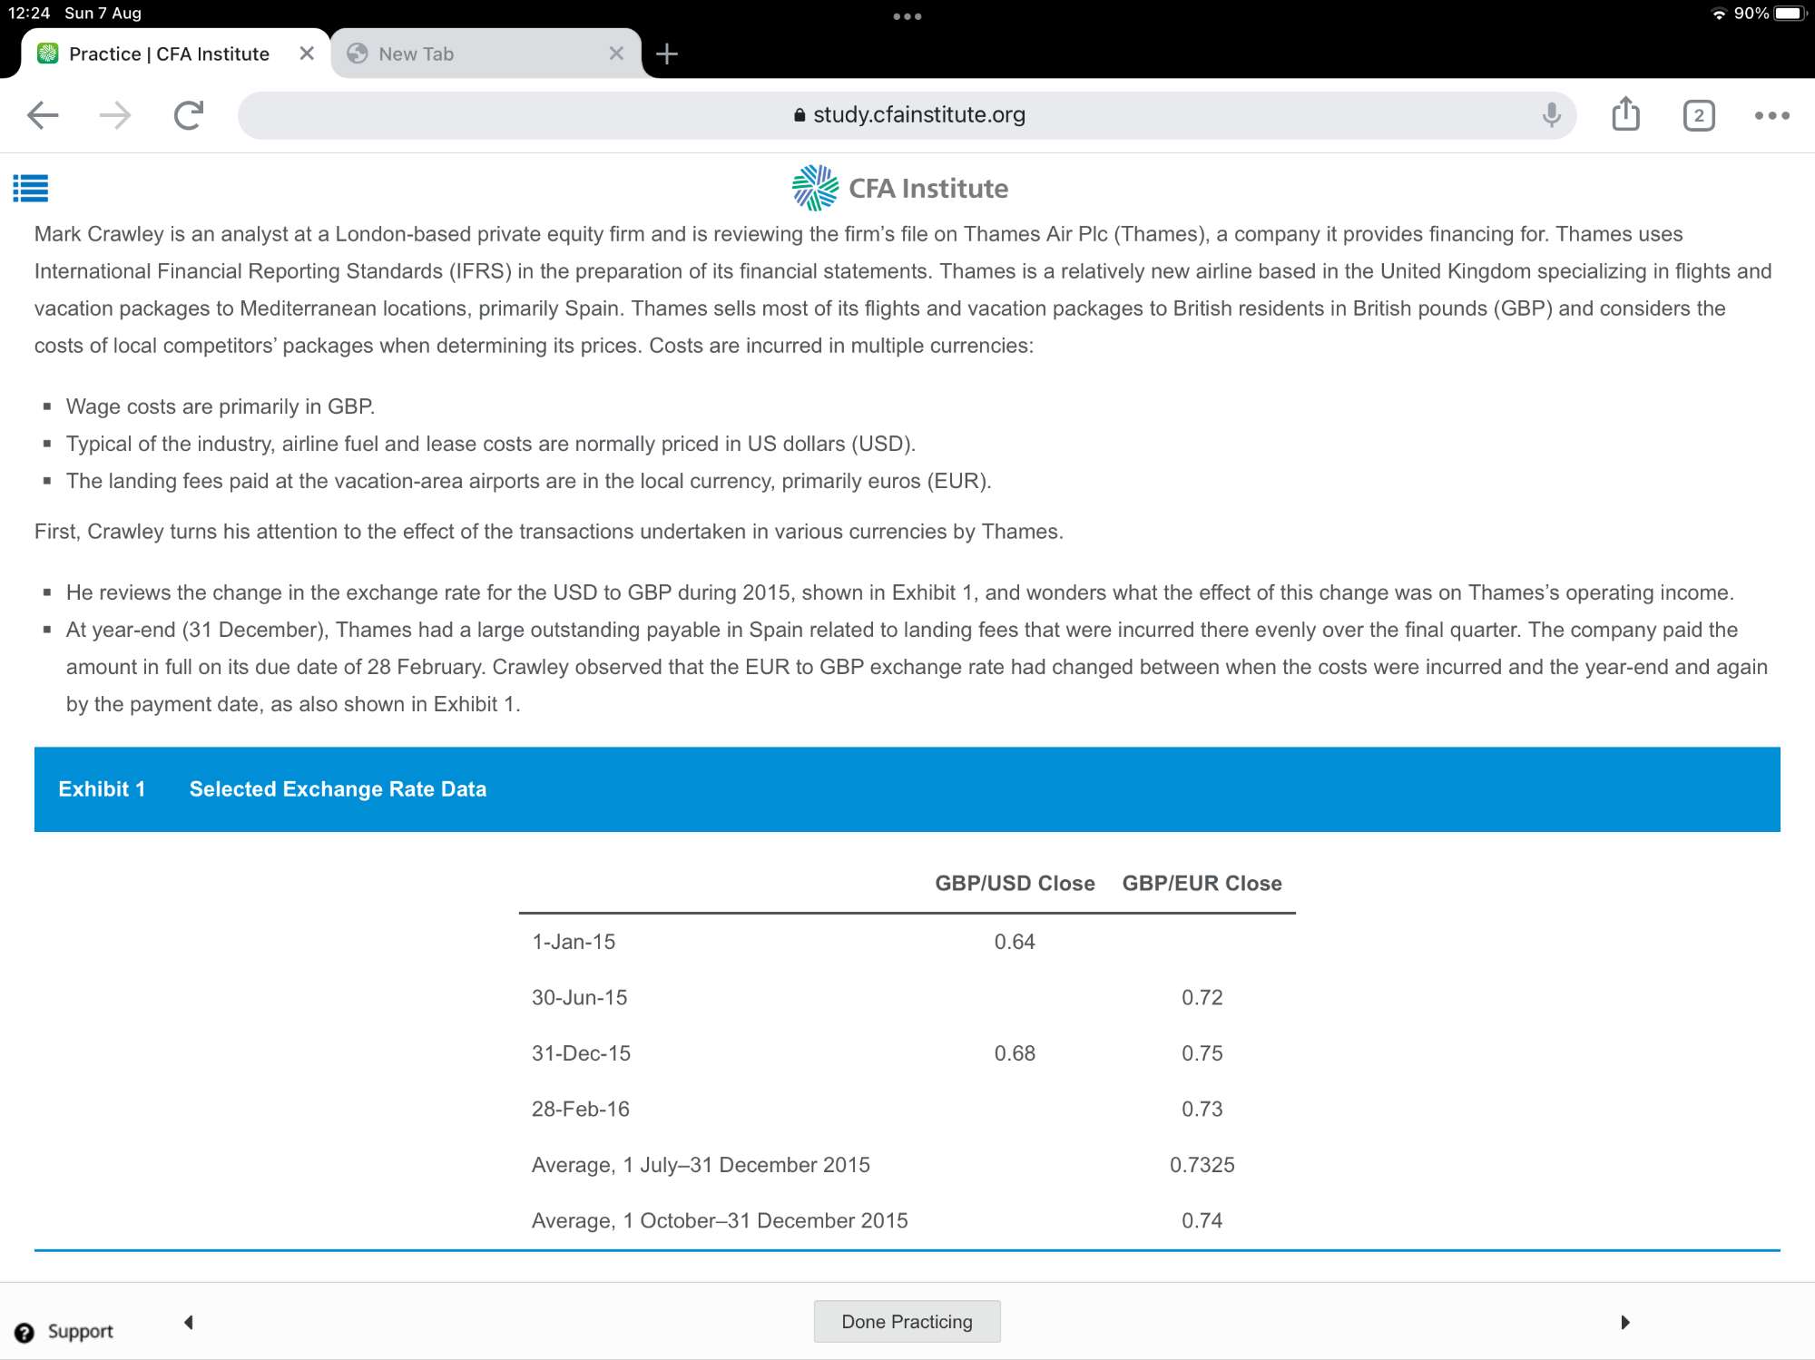Open the blue table of contents list icon
This screenshot has height=1360, width=1815.
30,188
